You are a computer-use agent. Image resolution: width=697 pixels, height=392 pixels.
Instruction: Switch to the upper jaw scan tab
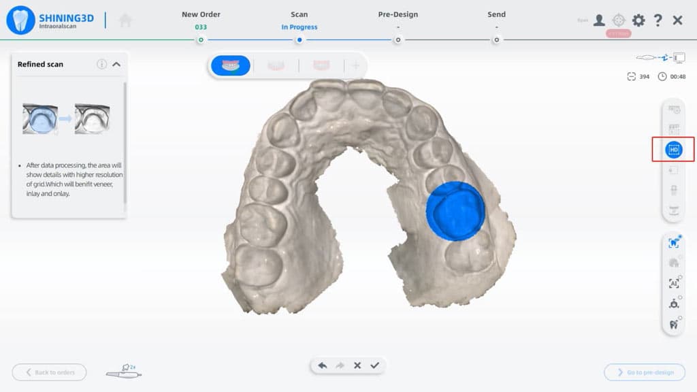[x=231, y=66]
